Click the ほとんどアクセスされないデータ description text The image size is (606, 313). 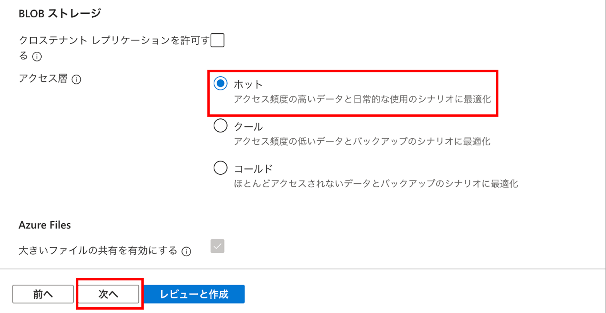[376, 184]
